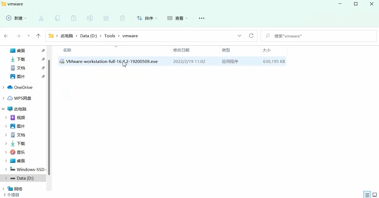Image resolution: width=379 pixels, height=198 pixels.
Task: Go back with the left arrow
Action: (6, 36)
